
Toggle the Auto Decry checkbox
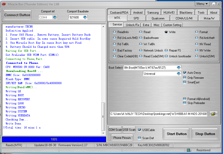point(184,73)
